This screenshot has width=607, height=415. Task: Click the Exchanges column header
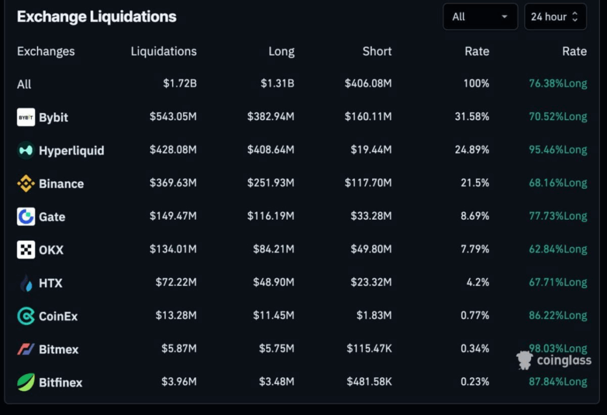(x=46, y=52)
